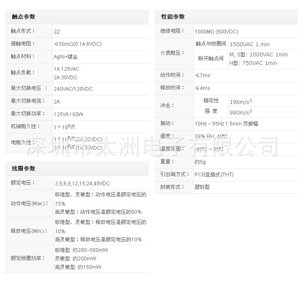
Task: Click the 980m/s² 强度 shock value
Action: point(241,112)
